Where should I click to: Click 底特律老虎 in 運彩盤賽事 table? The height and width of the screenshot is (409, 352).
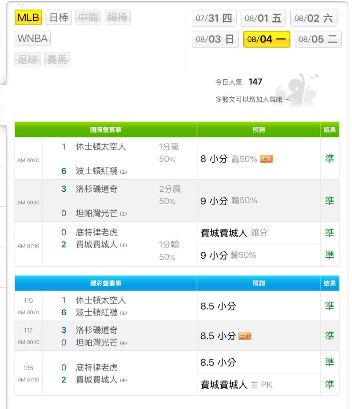(x=97, y=368)
